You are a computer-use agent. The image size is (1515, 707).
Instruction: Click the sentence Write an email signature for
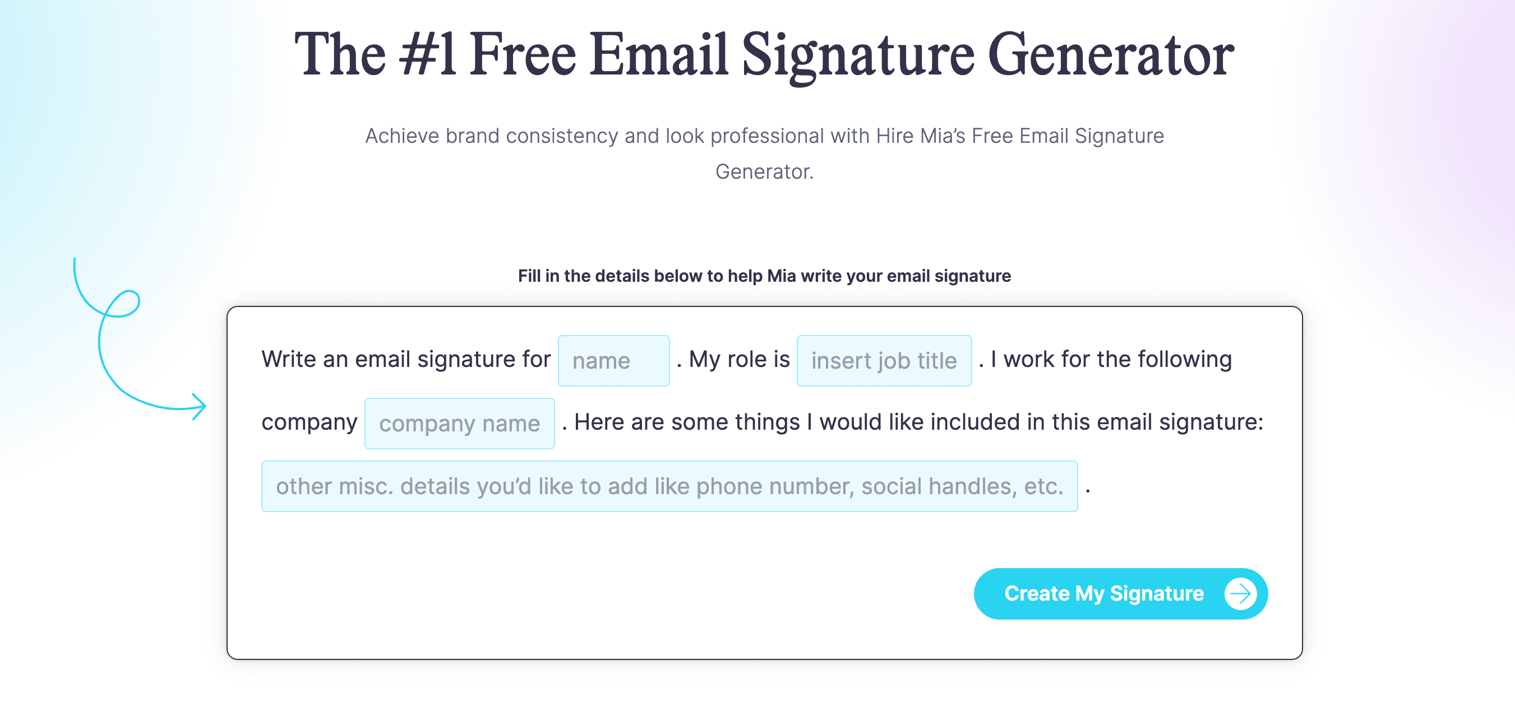tap(406, 359)
